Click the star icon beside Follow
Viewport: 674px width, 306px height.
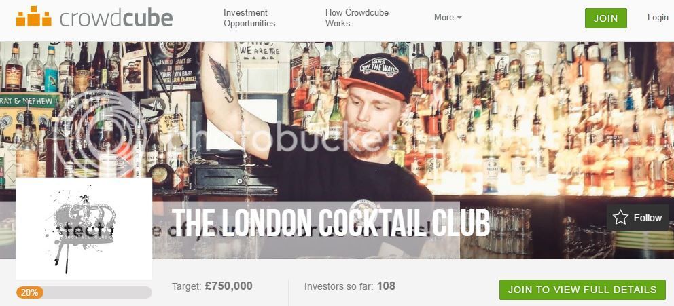click(620, 218)
